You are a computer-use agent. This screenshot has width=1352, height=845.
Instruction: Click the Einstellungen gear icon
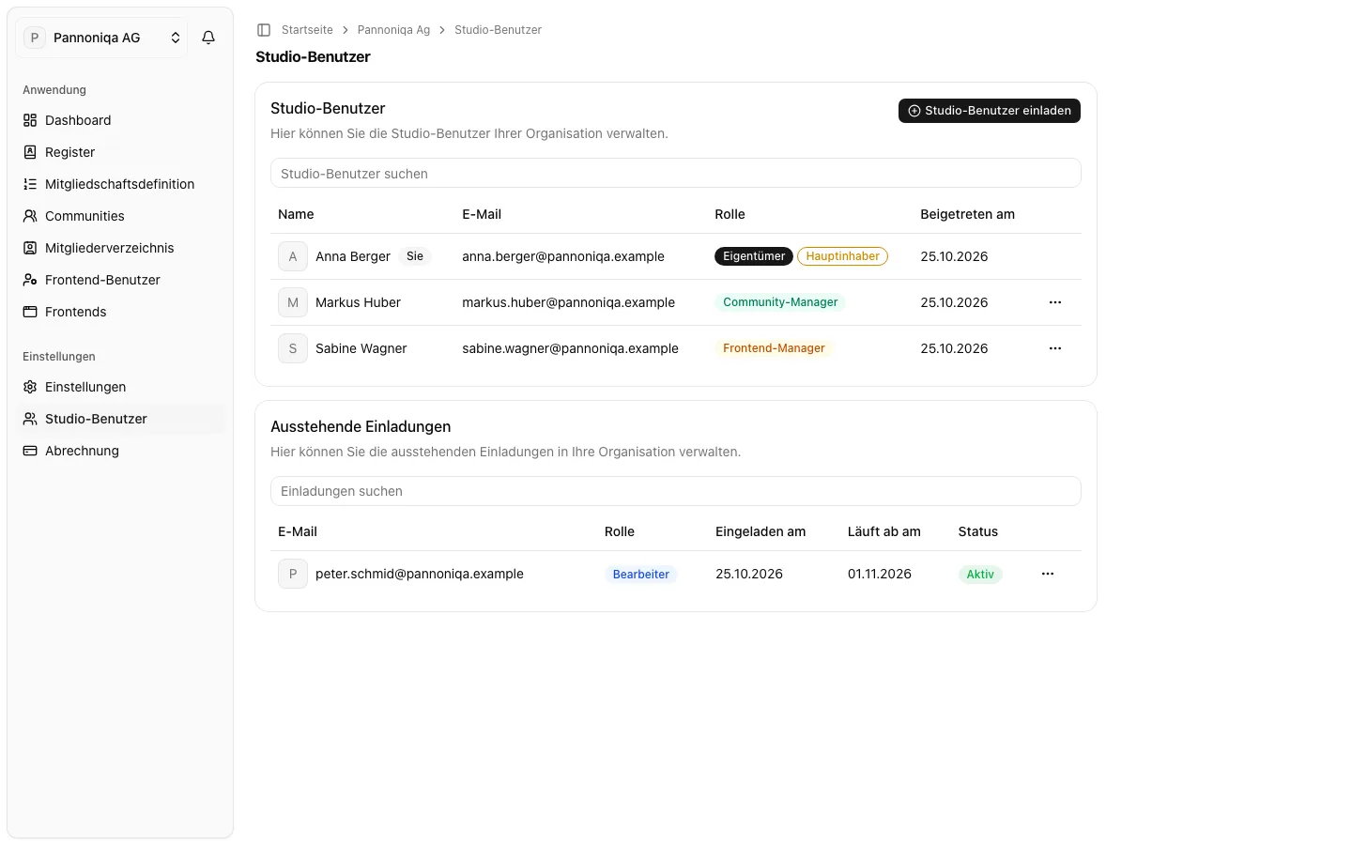pos(30,387)
